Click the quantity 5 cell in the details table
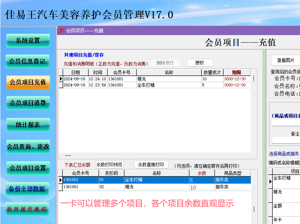Viewport: 300px width, 224px height. (x=212, y=85)
